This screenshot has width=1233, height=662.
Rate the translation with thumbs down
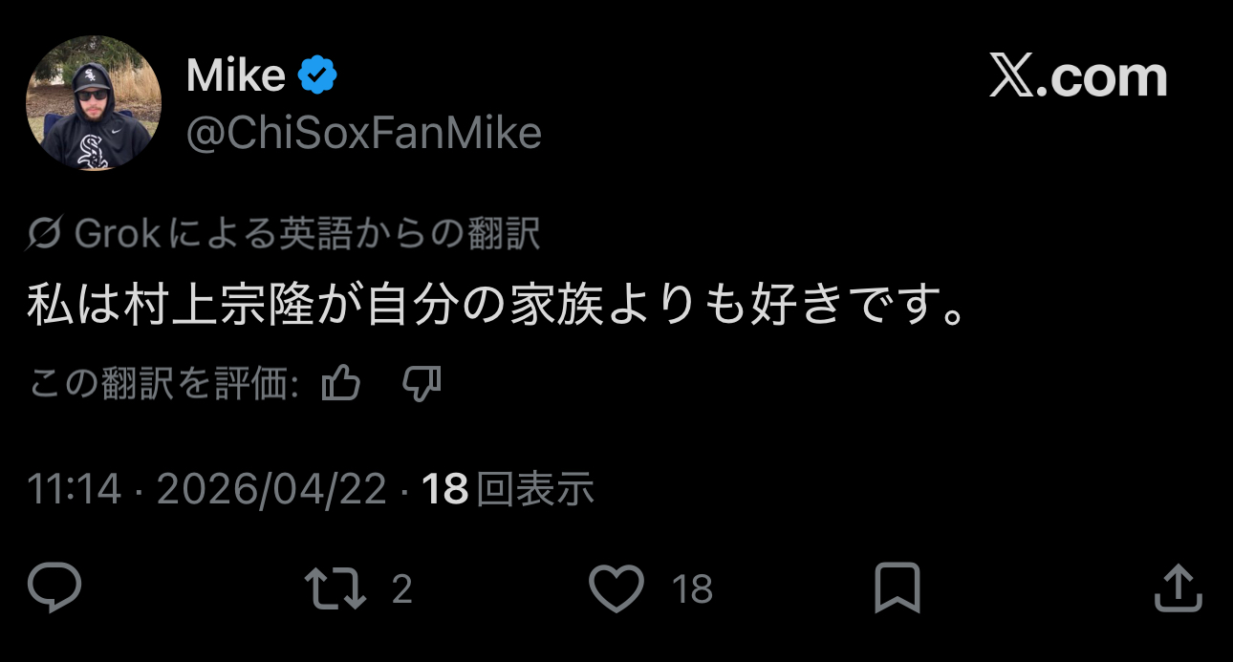(x=421, y=385)
